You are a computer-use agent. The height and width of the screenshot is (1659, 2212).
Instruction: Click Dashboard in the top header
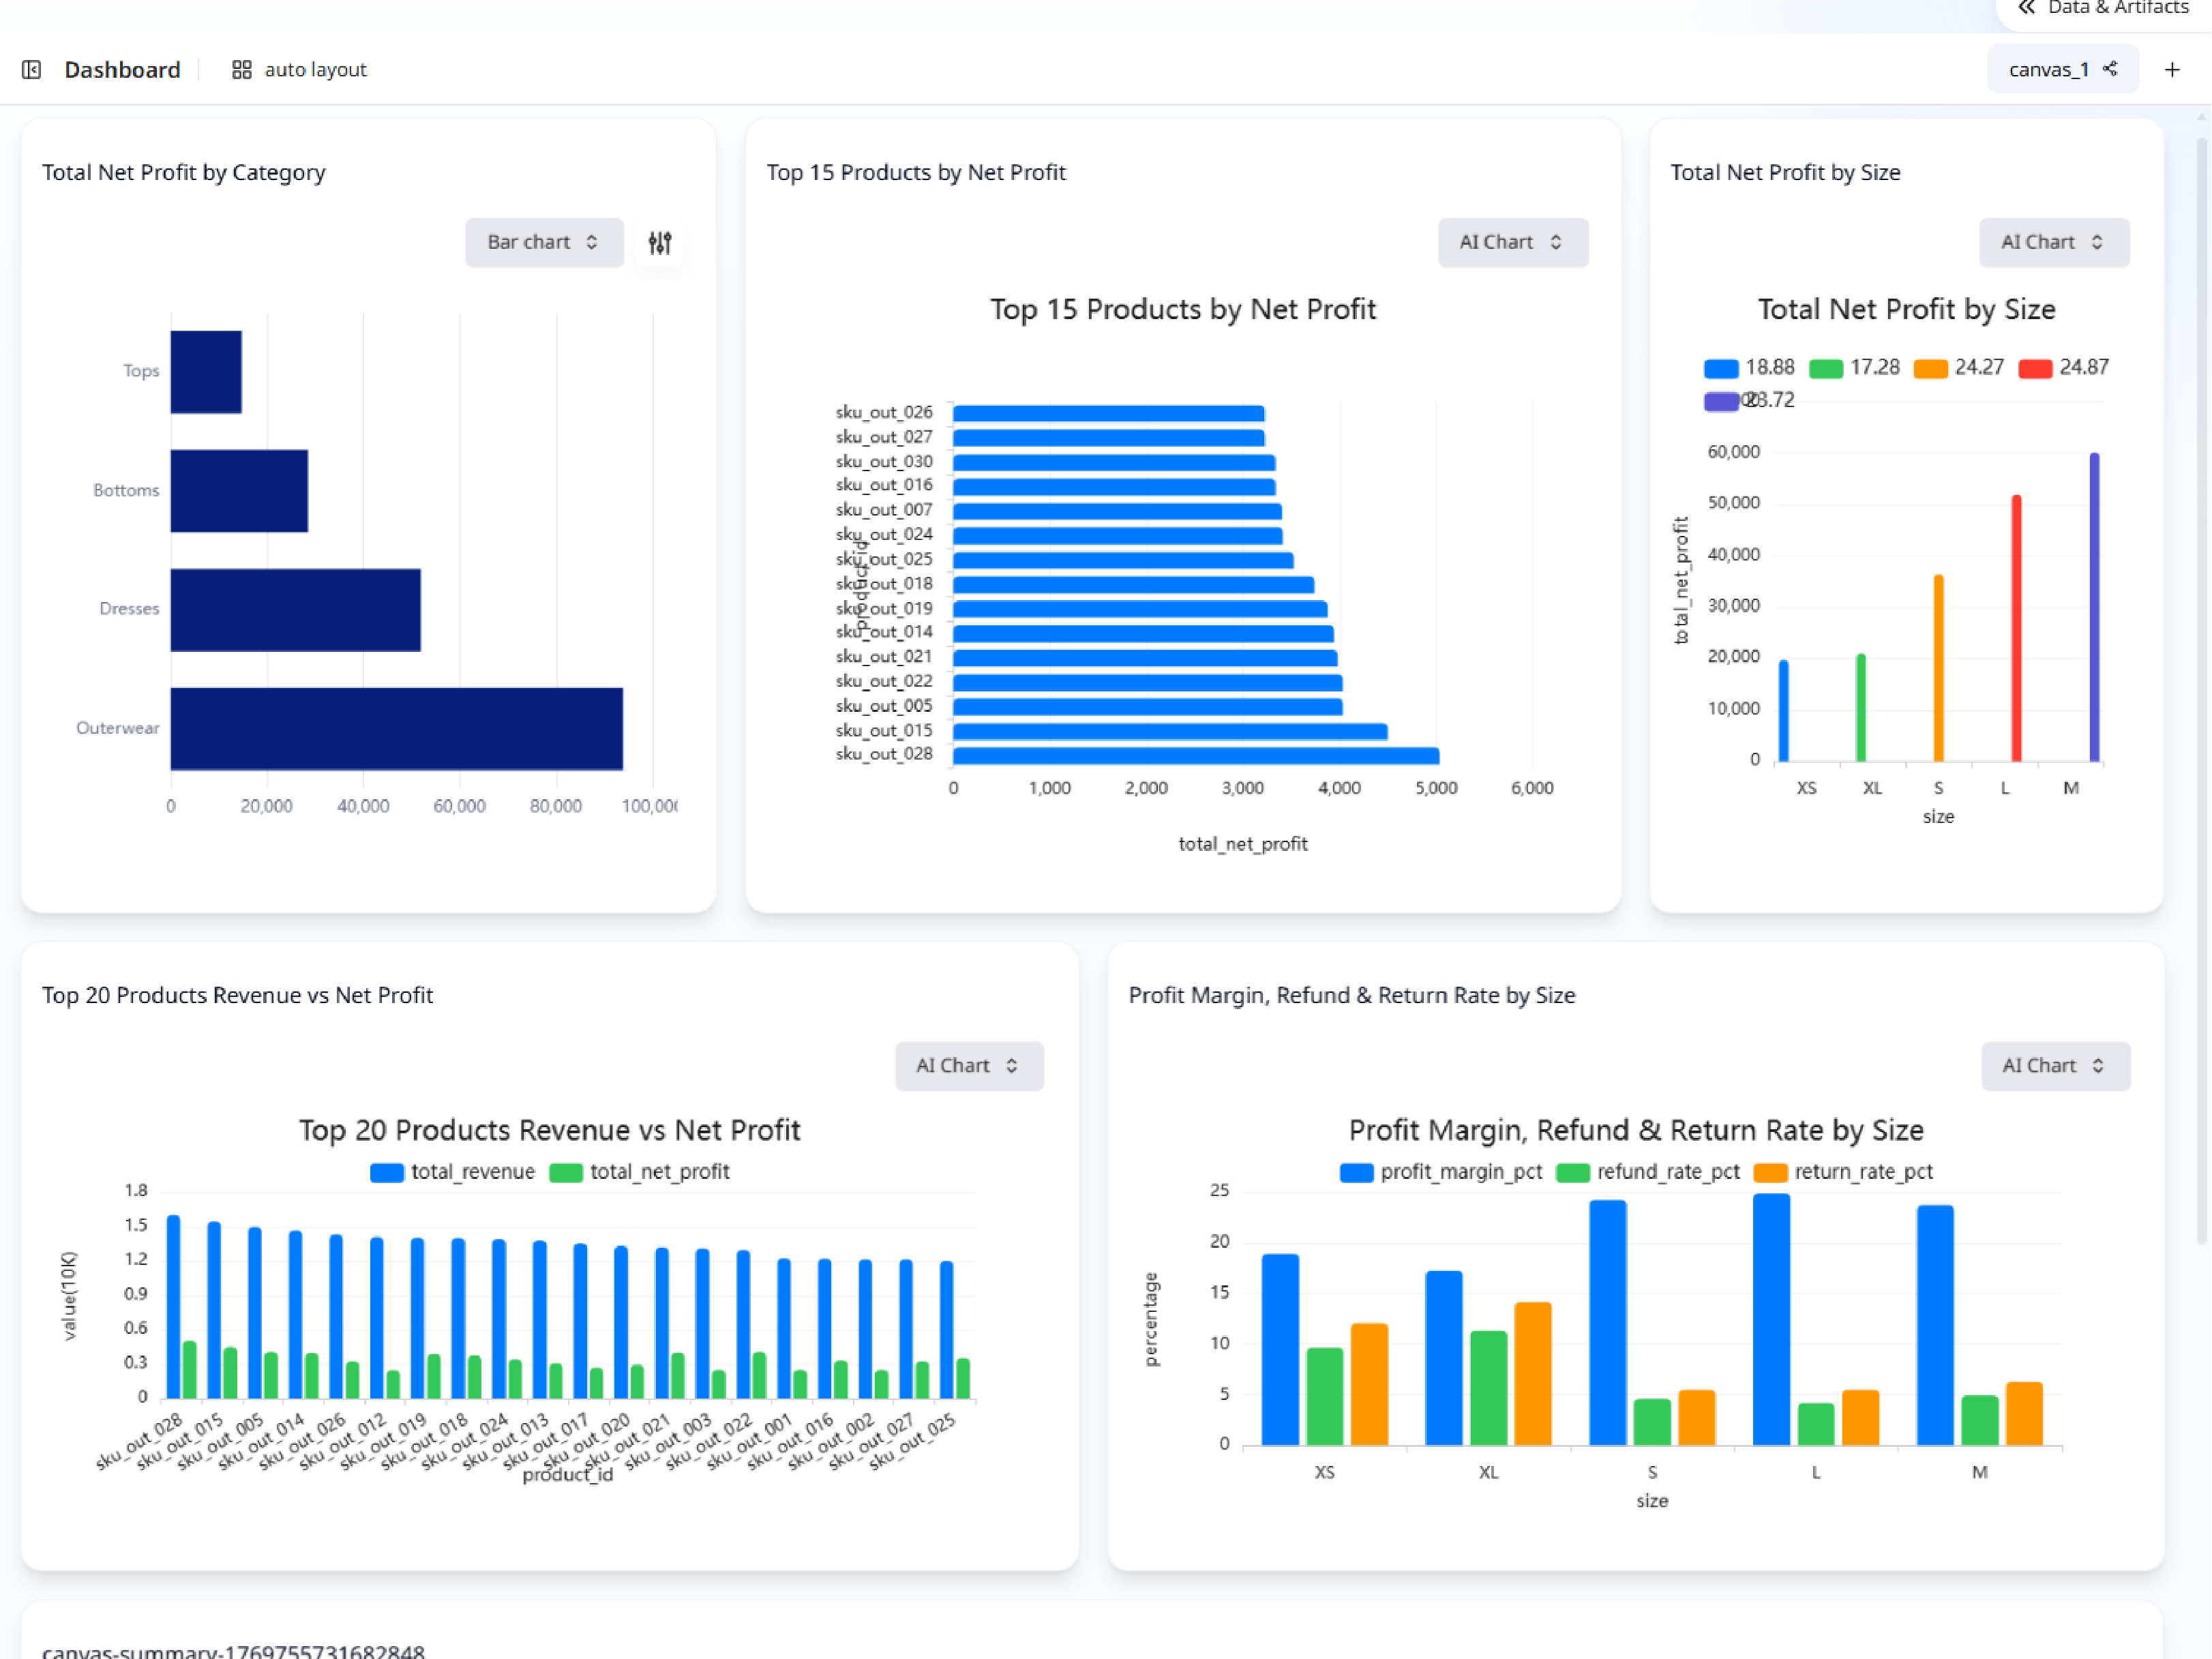click(x=122, y=69)
